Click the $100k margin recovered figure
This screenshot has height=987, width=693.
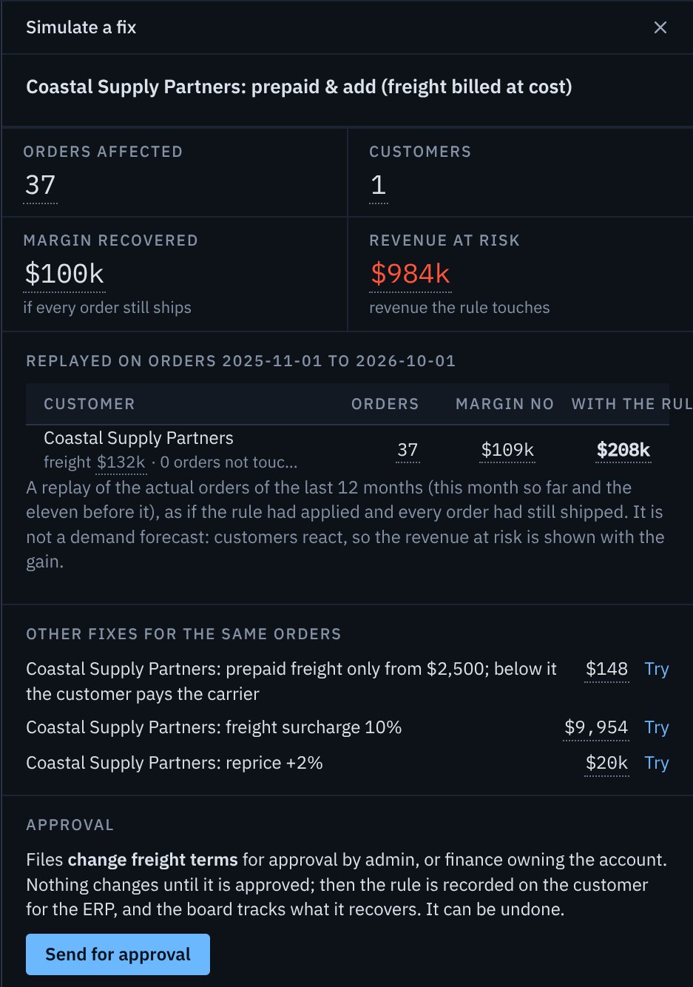click(x=64, y=274)
